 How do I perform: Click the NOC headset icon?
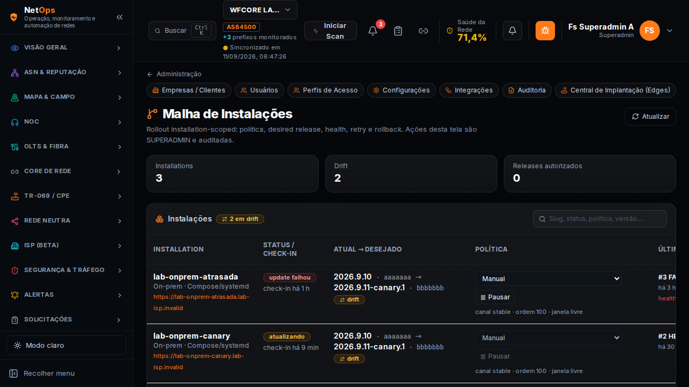click(15, 122)
